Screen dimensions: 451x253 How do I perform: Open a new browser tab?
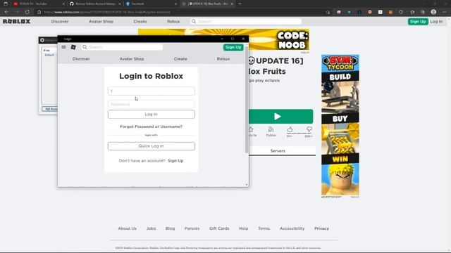tap(240, 4)
